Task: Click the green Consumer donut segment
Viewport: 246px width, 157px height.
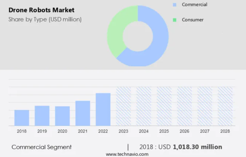Action: [116, 33]
